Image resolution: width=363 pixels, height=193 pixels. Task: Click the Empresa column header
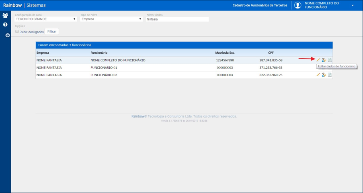coord(43,53)
